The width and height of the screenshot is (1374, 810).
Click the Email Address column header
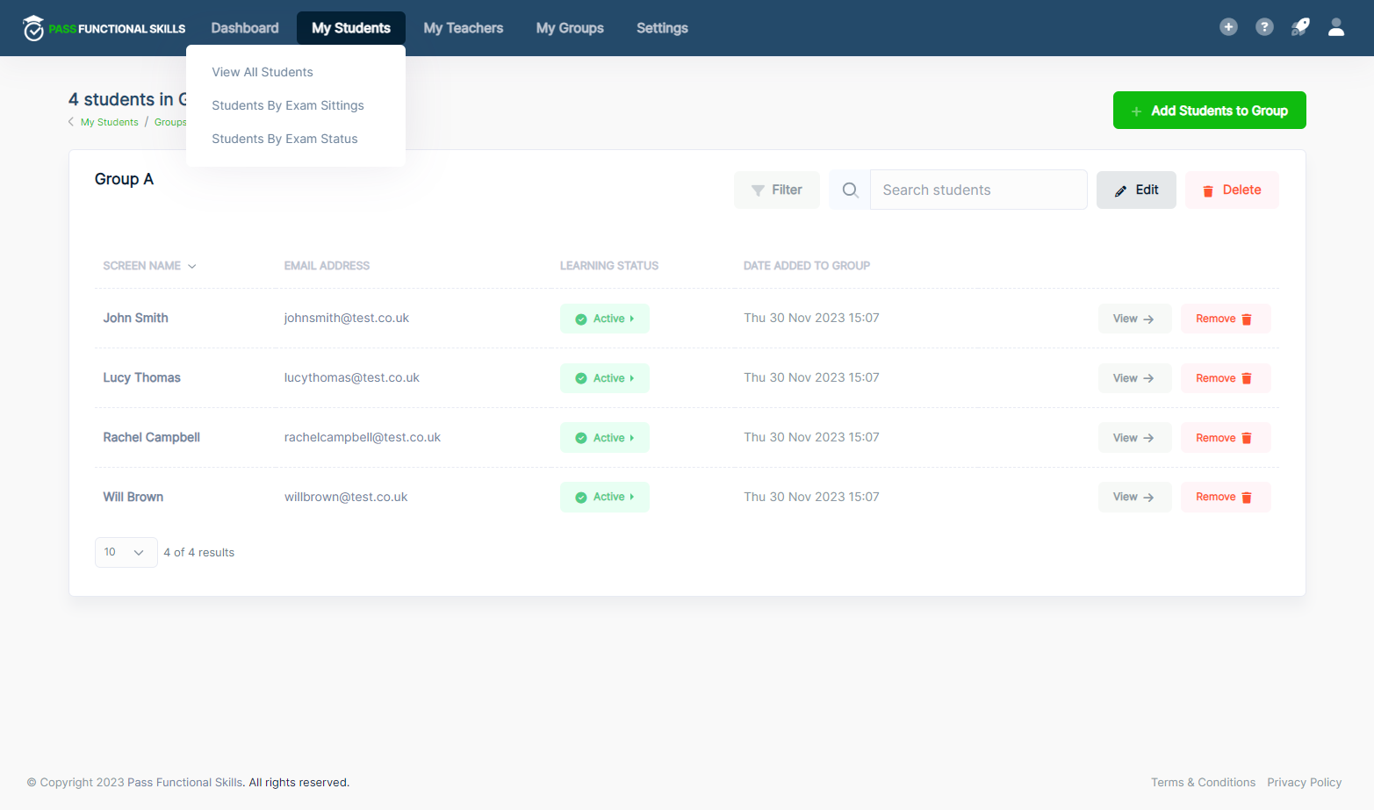click(327, 266)
